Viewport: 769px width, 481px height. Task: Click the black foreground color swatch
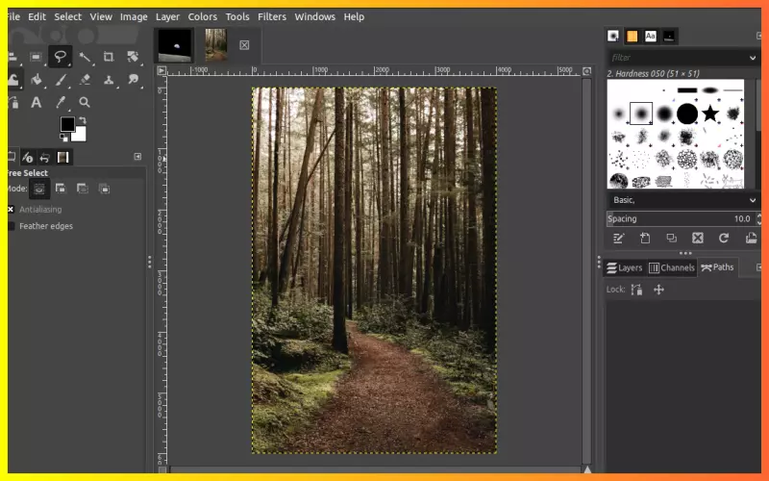point(67,124)
